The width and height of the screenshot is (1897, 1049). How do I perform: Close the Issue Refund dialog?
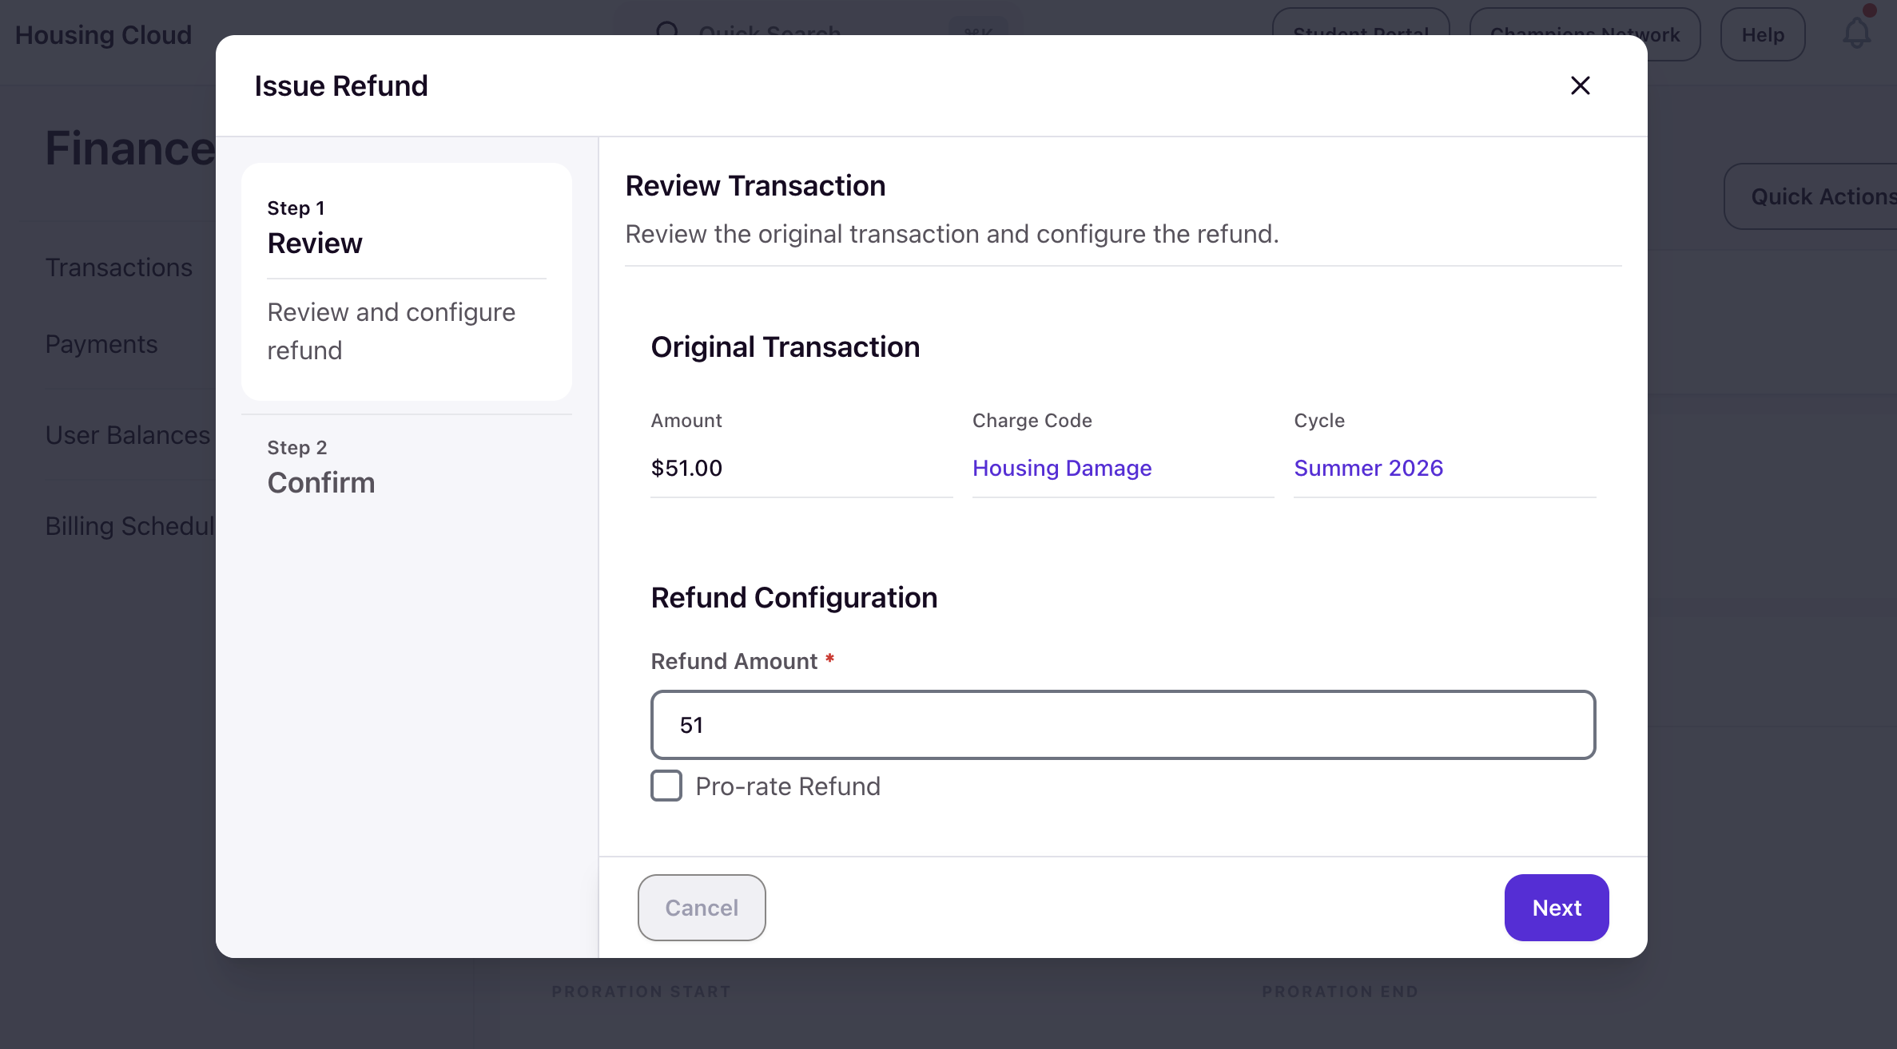point(1580,85)
